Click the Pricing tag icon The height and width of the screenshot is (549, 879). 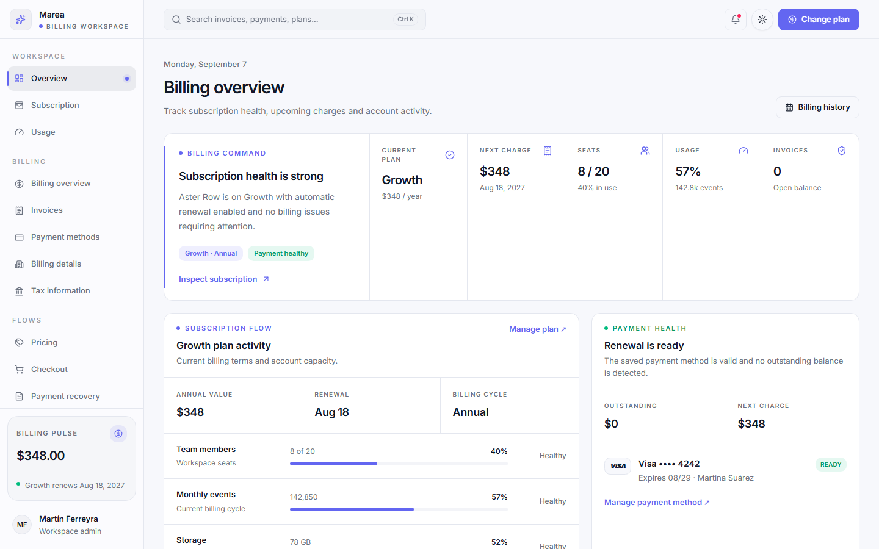coord(20,343)
